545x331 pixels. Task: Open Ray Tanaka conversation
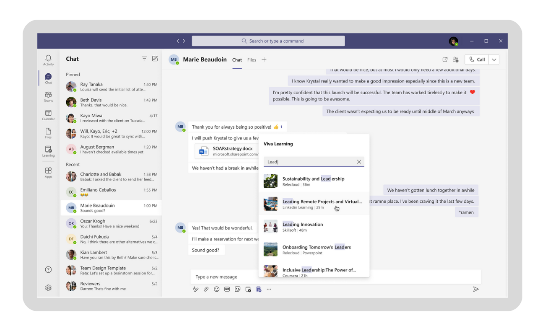(x=111, y=87)
